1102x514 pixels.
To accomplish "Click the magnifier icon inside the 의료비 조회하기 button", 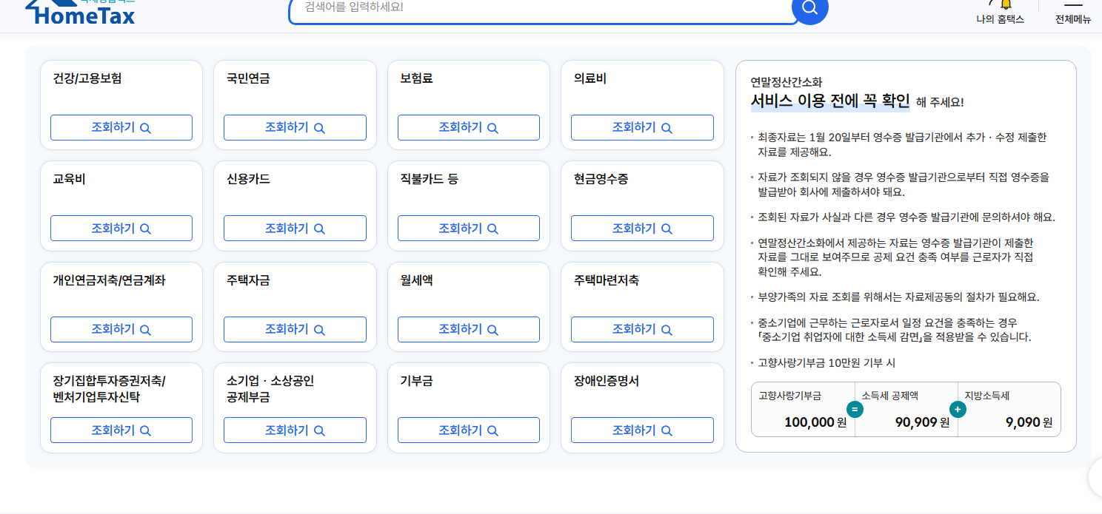I will [667, 127].
